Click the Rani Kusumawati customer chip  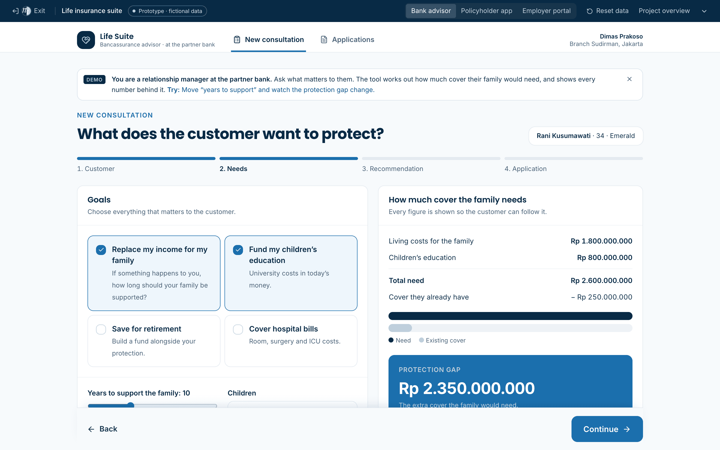pos(585,136)
